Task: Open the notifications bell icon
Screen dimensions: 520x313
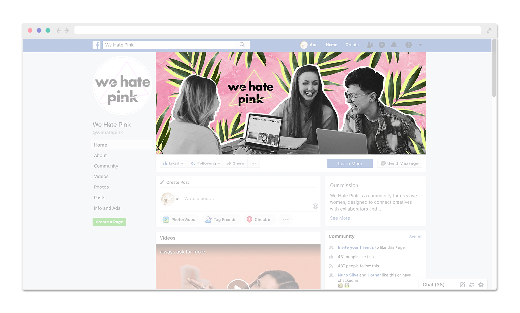Action: pos(394,45)
